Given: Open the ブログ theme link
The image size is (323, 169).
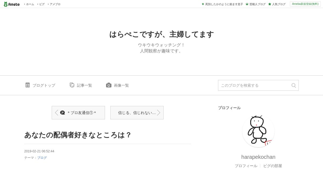Looking at the screenshot, I should pos(42,158).
